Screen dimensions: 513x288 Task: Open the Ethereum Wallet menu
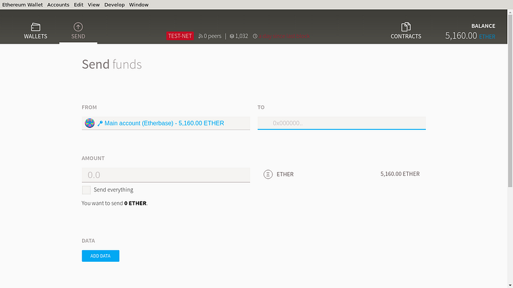pyautogui.click(x=22, y=4)
